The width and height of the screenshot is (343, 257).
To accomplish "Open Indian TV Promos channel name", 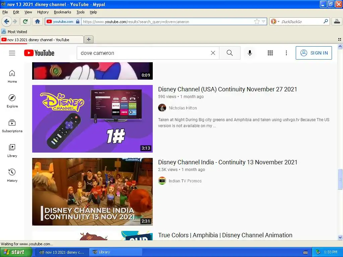I will pyautogui.click(x=185, y=181).
